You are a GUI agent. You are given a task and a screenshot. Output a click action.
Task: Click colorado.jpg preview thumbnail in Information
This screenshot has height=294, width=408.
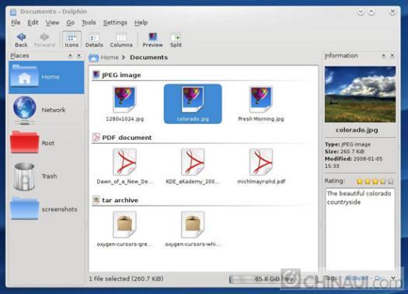pos(360,94)
